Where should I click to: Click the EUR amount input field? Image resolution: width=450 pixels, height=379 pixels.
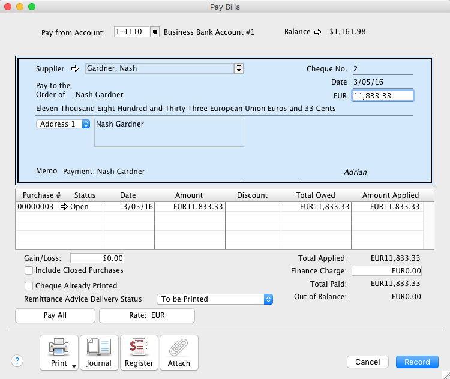[x=382, y=95]
